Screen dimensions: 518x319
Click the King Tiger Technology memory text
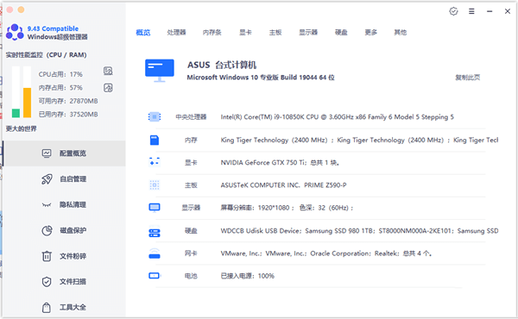(x=359, y=140)
